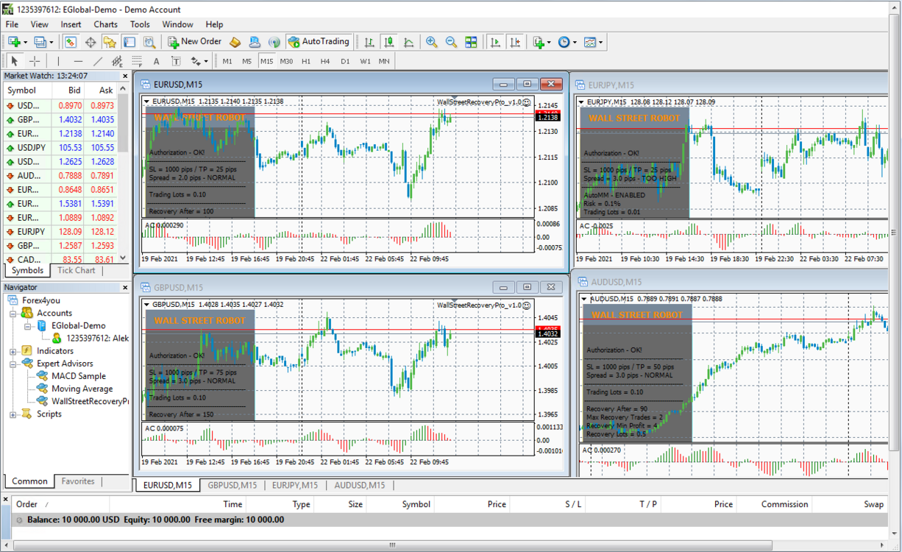Click the New Chart toolbar icon
Viewport: 902px width, 552px height.
(x=14, y=42)
